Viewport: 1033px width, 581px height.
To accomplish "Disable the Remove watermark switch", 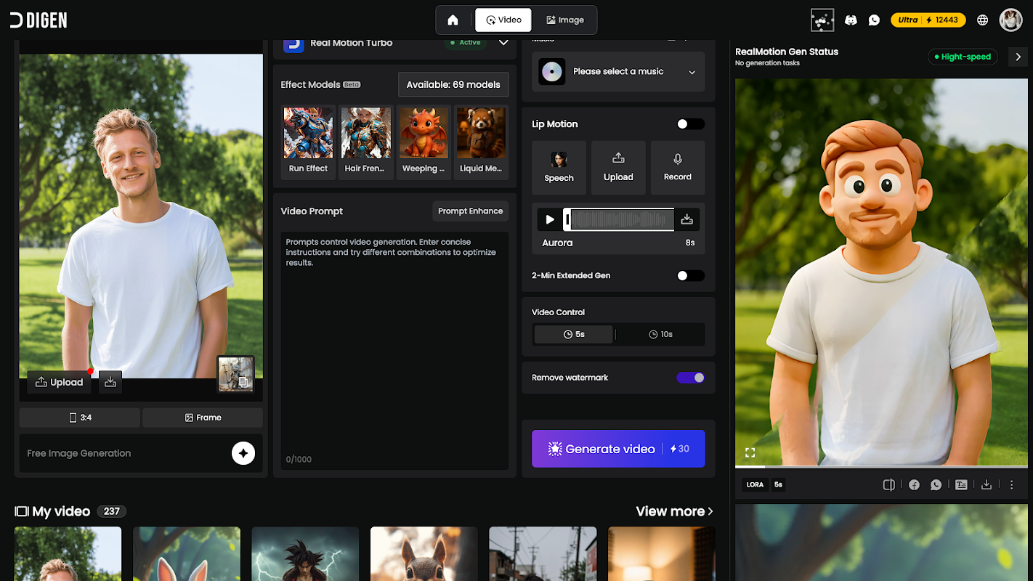I will pos(691,378).
